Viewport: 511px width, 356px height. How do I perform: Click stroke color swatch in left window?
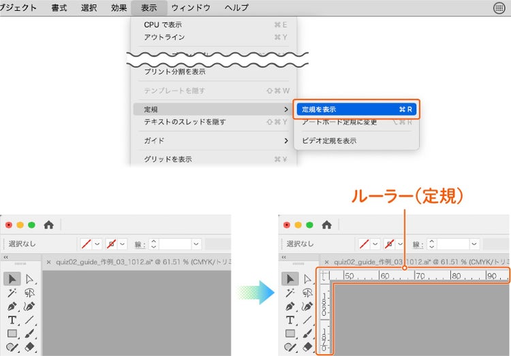pos(111,244)
